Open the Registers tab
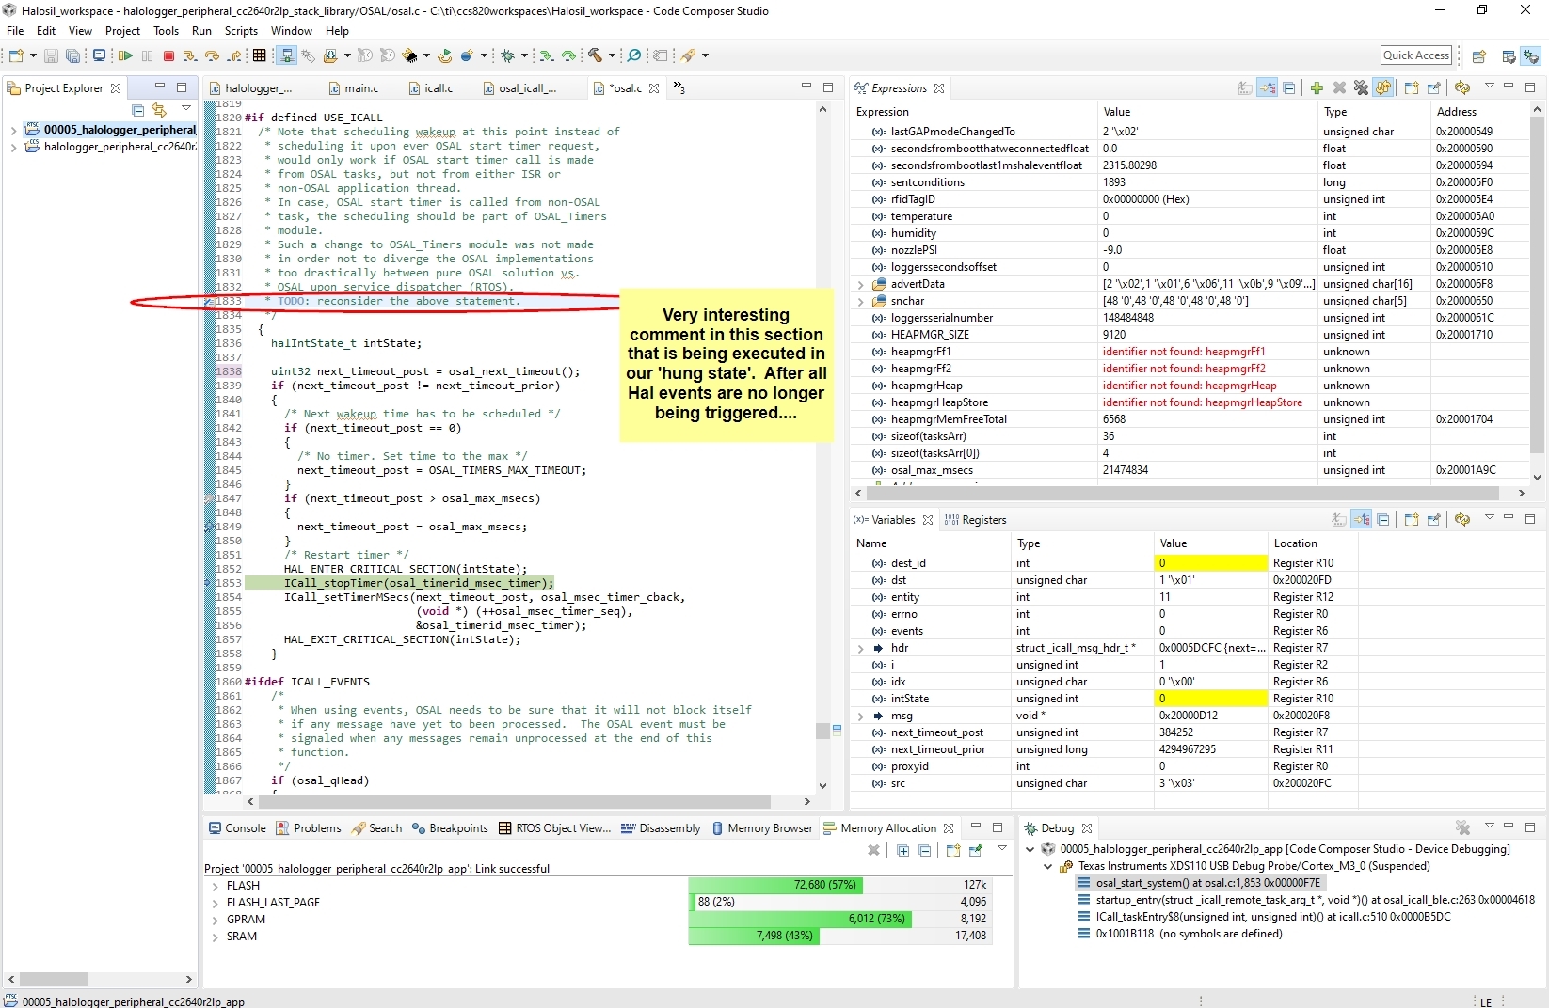This screenshot has width=1549, height=1008. [976, 520]
